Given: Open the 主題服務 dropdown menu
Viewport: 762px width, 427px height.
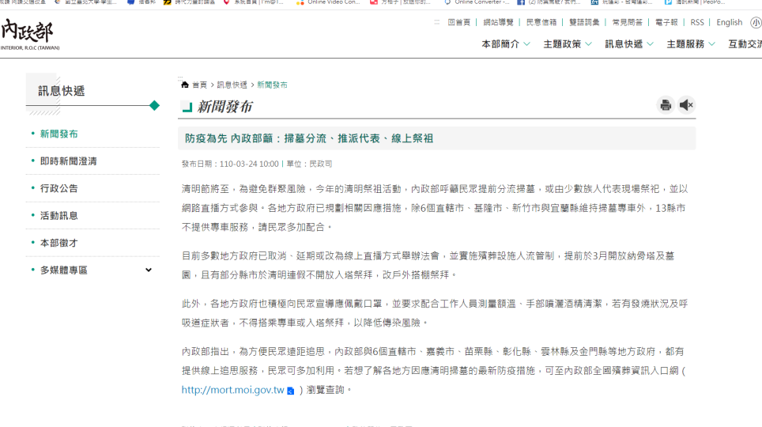Looking at the screenshot, I should click(x=690, y=44).
